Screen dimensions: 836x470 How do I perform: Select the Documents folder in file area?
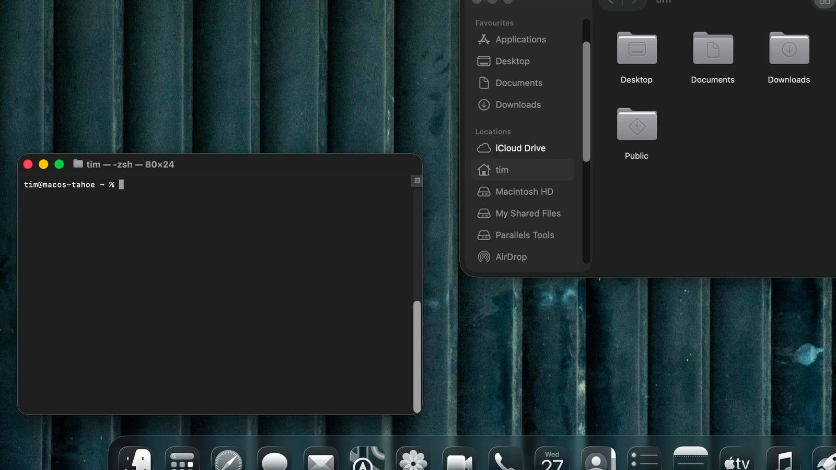point(713,50)
